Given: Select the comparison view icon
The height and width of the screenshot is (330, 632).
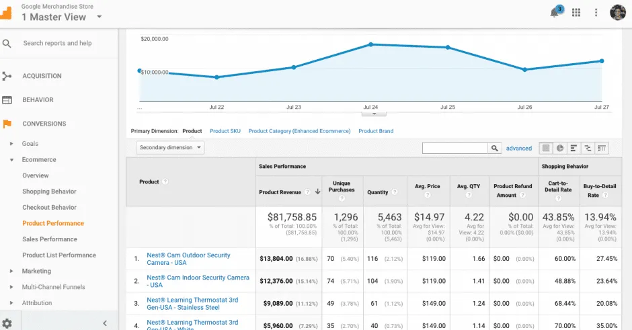Looking at the screenshot, I should coord(588,149).
